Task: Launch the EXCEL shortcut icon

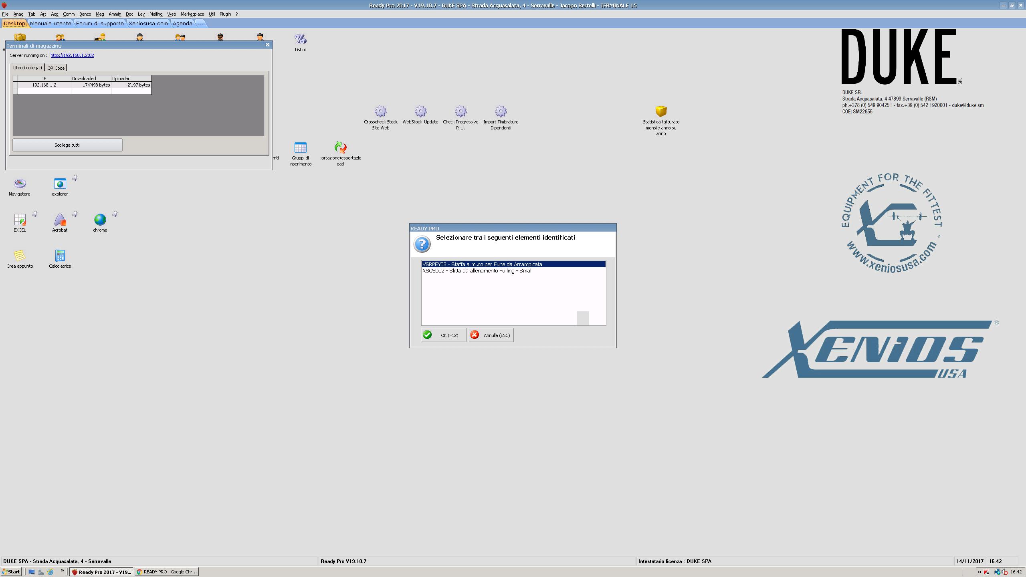Action: [x=20, y=220]
